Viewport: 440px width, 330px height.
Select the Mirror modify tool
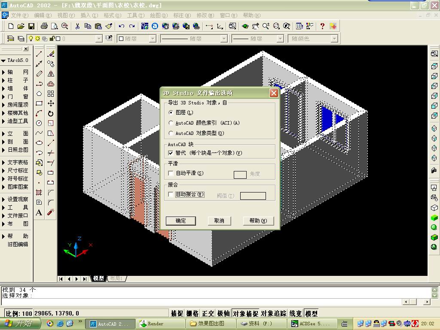coord(51,74)
